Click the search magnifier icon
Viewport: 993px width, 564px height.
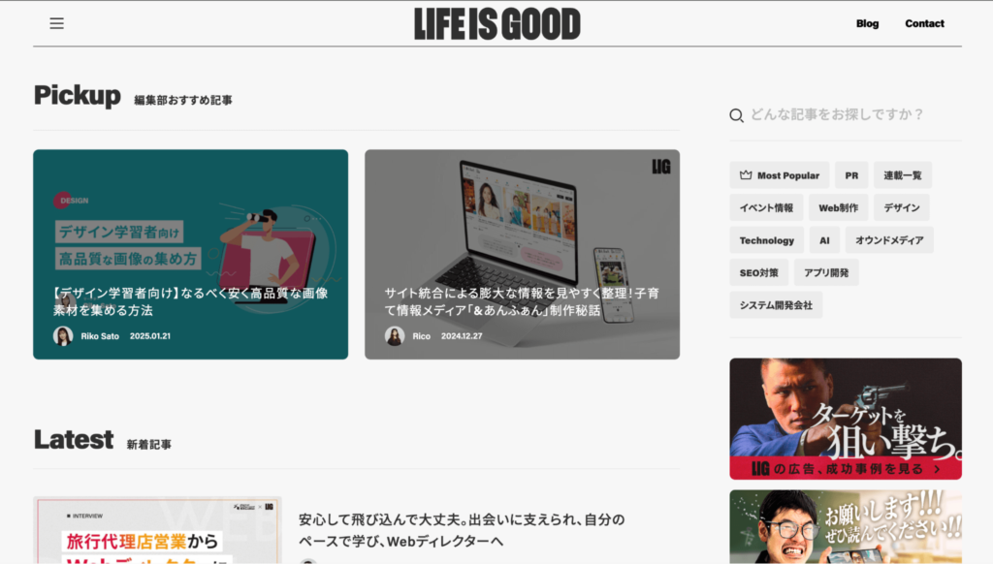point(736,115)
